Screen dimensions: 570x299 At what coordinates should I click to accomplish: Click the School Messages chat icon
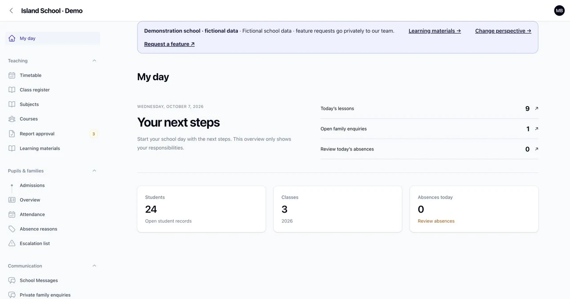(x=12, y=280)
